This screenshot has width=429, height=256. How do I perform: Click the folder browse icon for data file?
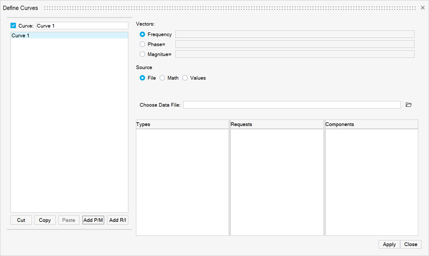[x=409, y=105]
